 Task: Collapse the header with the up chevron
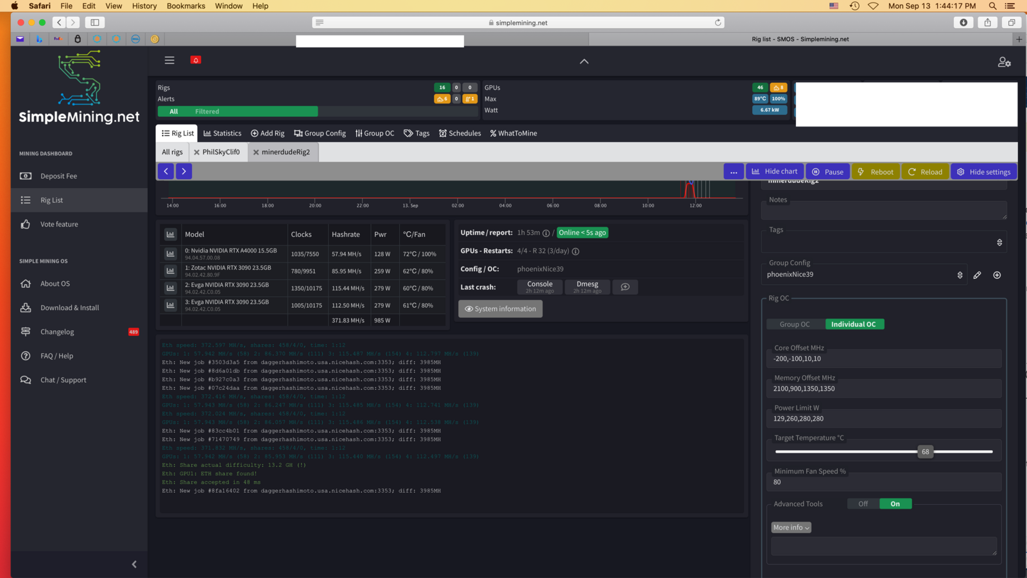coord(584,61)
